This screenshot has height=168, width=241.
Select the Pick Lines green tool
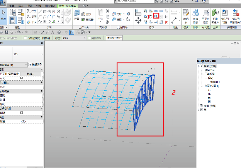(54, 22)
